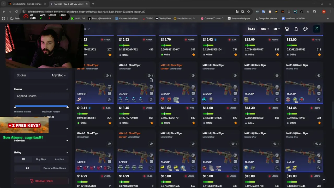
Task: Click the minimum pattern slider handle
Action: pyautogui.click(x=15, y=107)
